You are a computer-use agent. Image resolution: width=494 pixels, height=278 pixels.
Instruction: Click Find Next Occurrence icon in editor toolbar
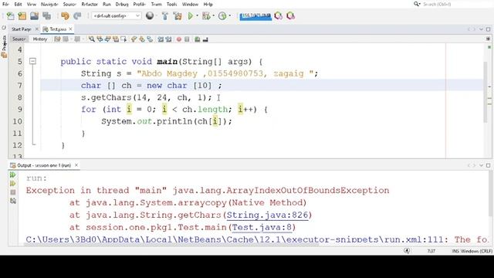pos(108,39)
